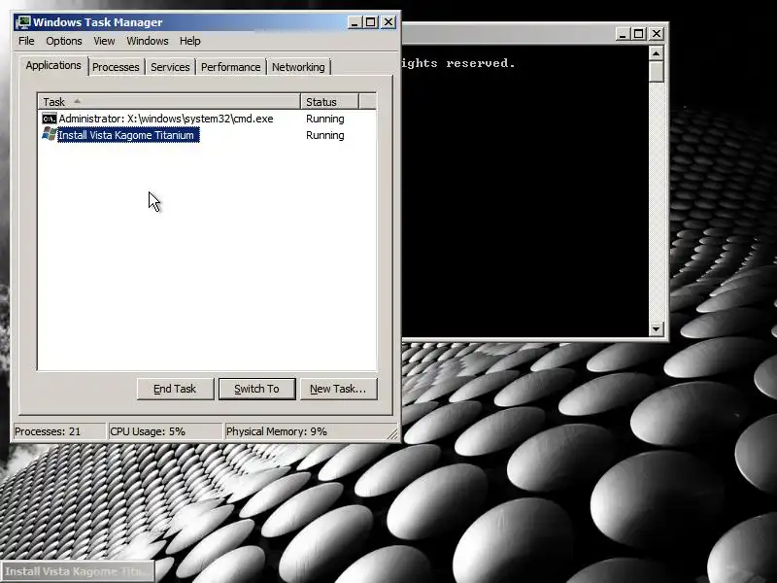Sort by the Task column header
This screenshot has height=583, width=777.
(x=169, y=102)
